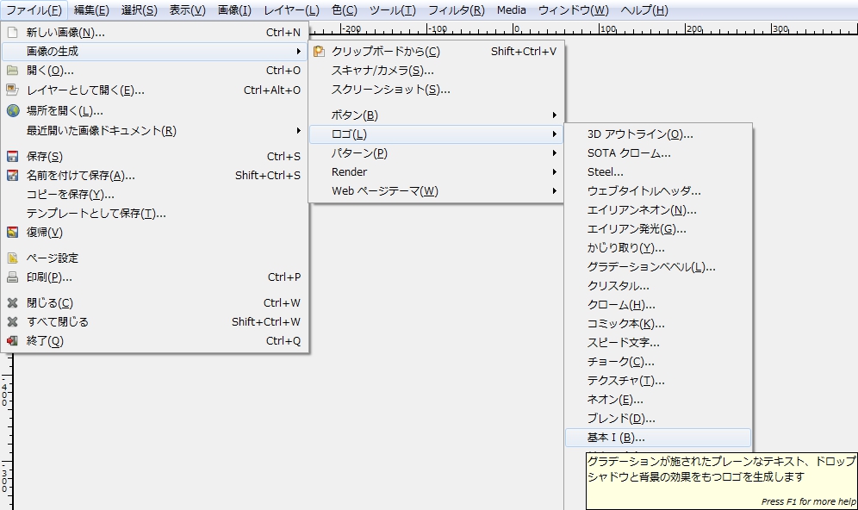The height and width of the screenshot is (510, 858).
Task: Select テクスチャ(T)... logo script
Action: coord(658,381)
